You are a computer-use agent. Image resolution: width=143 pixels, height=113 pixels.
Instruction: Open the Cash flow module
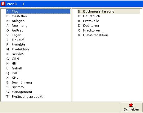pyautogui.click(x=38, y=16)
